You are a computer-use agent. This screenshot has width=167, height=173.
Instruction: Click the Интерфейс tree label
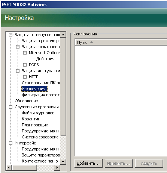tap(25, 143)
